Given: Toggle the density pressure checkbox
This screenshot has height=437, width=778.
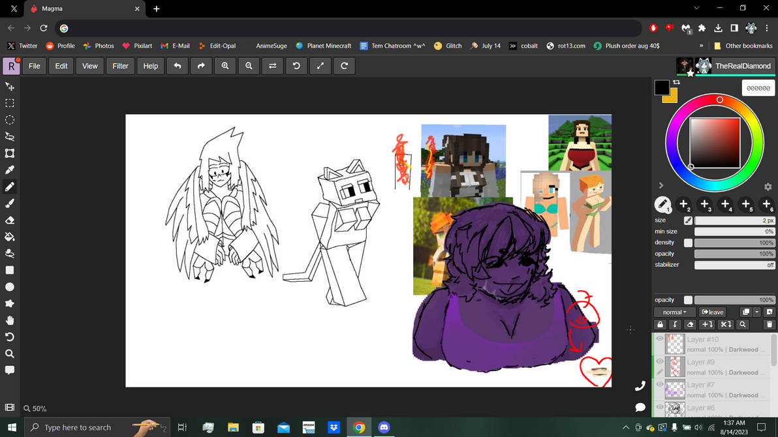Looking at the screenshot, I should coord(688,243).
